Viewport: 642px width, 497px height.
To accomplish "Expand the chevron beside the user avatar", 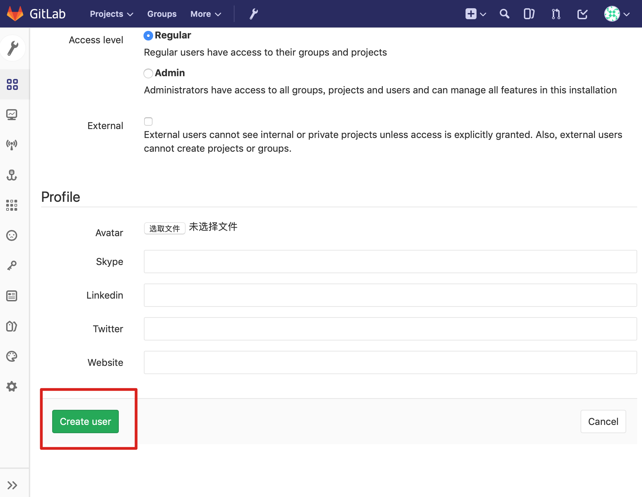I will tap(627, 14).
